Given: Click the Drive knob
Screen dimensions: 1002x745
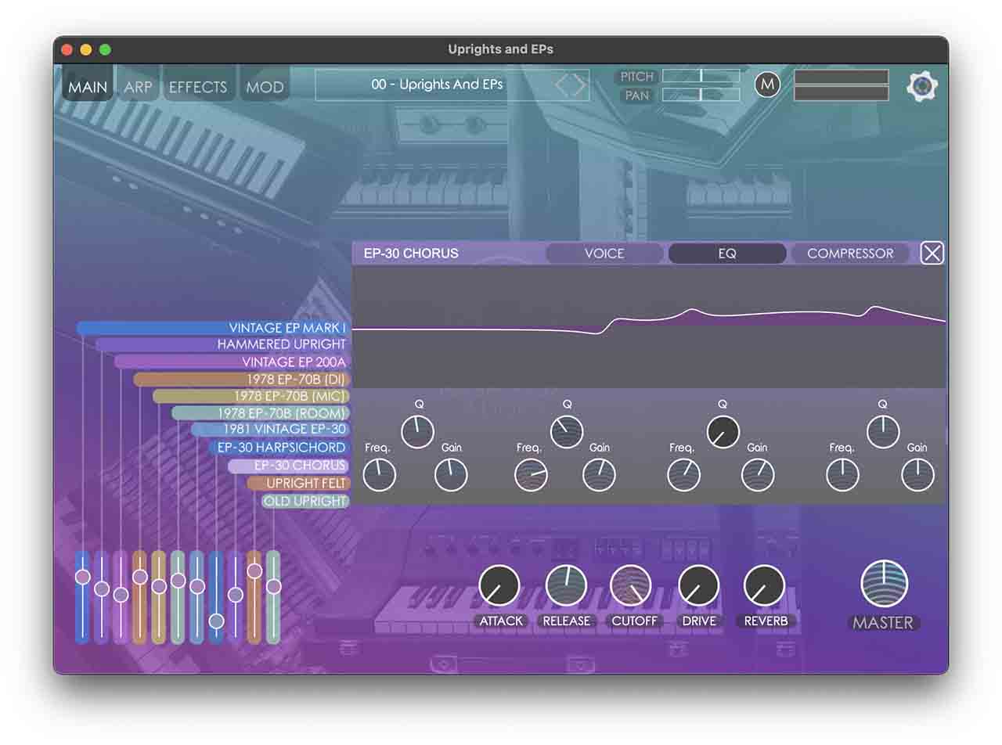Looking at the screenshot, I should click(698, 586).
